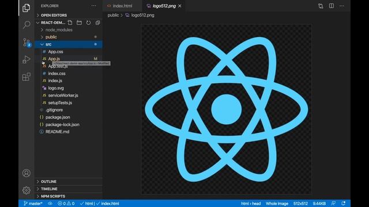Open index.js in the explorer
Image resolution: width=369 pixels, height=207 pixels.
pyautogui.click(x=69, y=80)
